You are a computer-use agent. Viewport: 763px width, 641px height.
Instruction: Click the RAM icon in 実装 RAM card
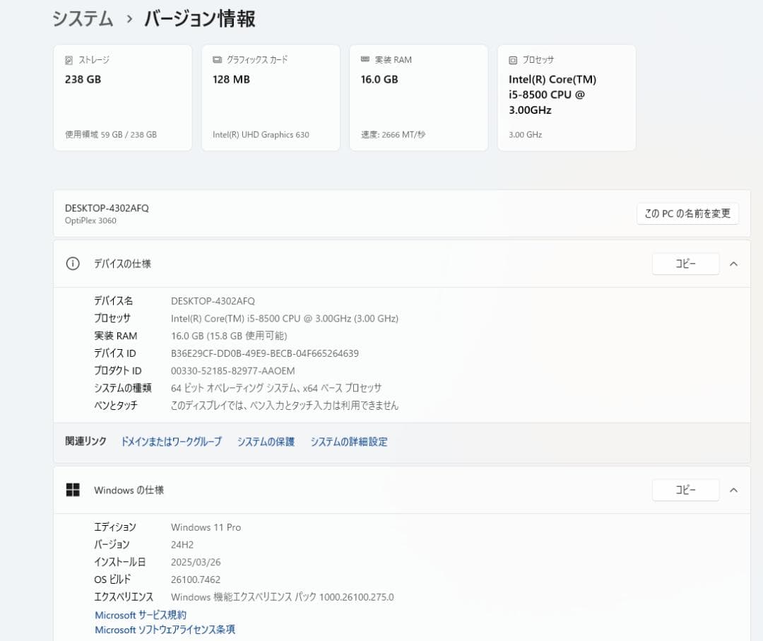tap(365, 59)
